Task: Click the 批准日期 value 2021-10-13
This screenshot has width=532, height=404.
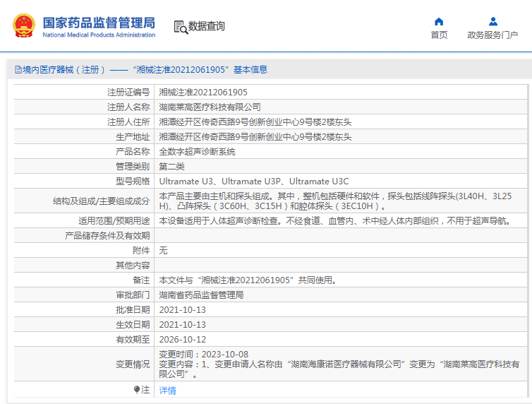Action: coord(183,310)
